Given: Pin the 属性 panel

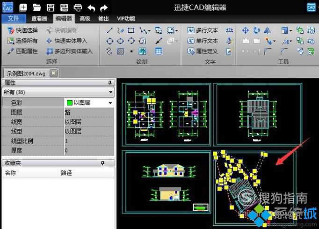Looking at the screenshot, I should (109, 83).
